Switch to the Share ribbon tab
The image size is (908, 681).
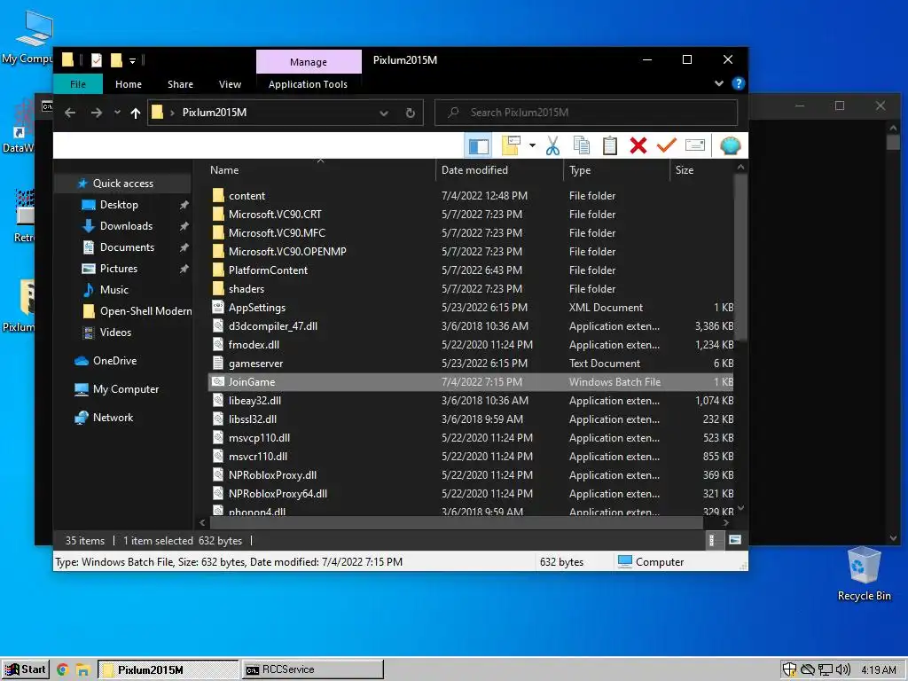click(180, 84)
